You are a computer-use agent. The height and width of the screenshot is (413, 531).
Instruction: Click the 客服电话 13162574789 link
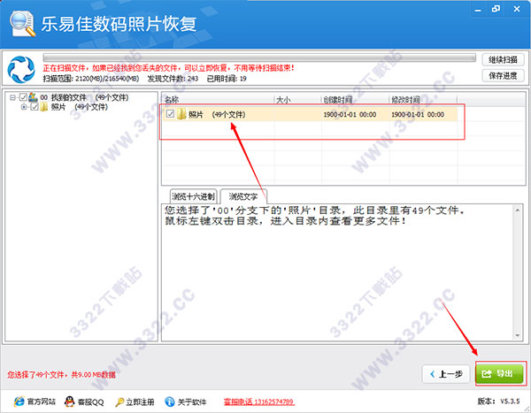[258, 402]
